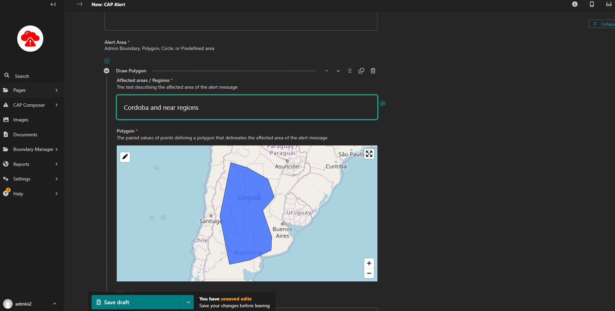Collapse the Draw Polygon block
The width and height of the screenshot is (615, 311).
(x=107, y=71)
